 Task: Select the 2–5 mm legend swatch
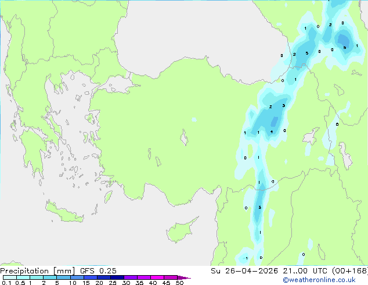50,277
